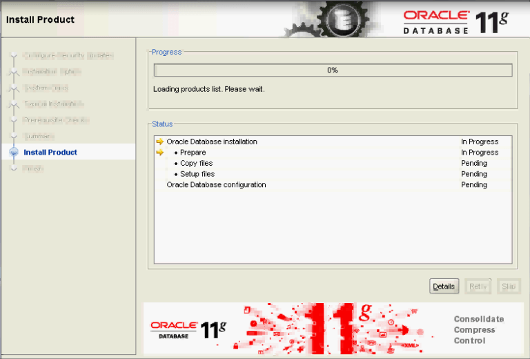
Task: Click the arrow icon beside Prepare
Action: (160, 153)
